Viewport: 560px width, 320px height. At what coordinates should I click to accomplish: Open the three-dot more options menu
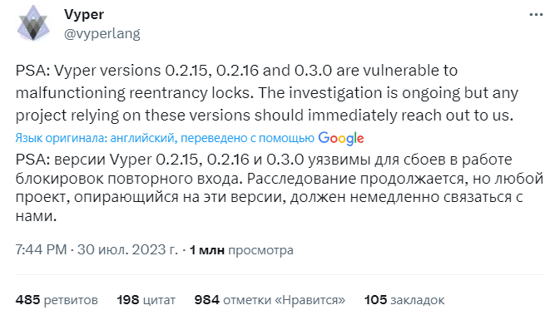[x=536, y=15]
